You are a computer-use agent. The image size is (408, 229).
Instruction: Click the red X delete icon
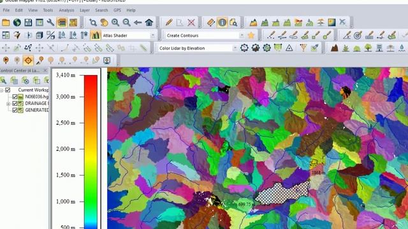(191, 23)
